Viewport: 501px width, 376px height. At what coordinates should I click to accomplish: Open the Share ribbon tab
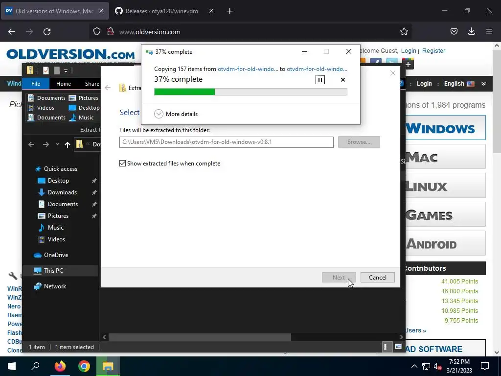pyautogui.click(x=92, y=83)
